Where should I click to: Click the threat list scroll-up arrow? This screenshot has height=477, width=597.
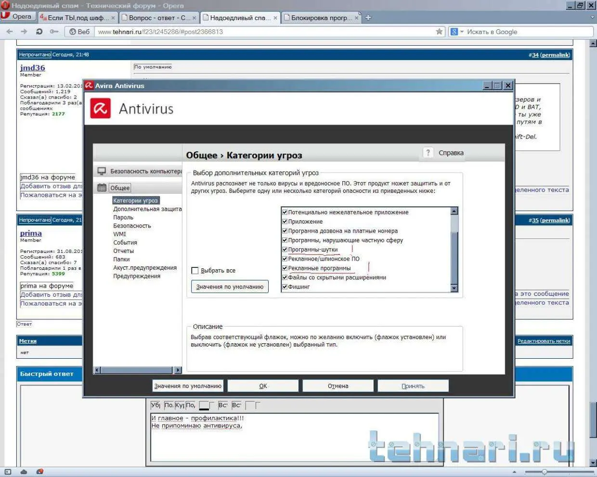pyautogui.click(x=454, y=211)
